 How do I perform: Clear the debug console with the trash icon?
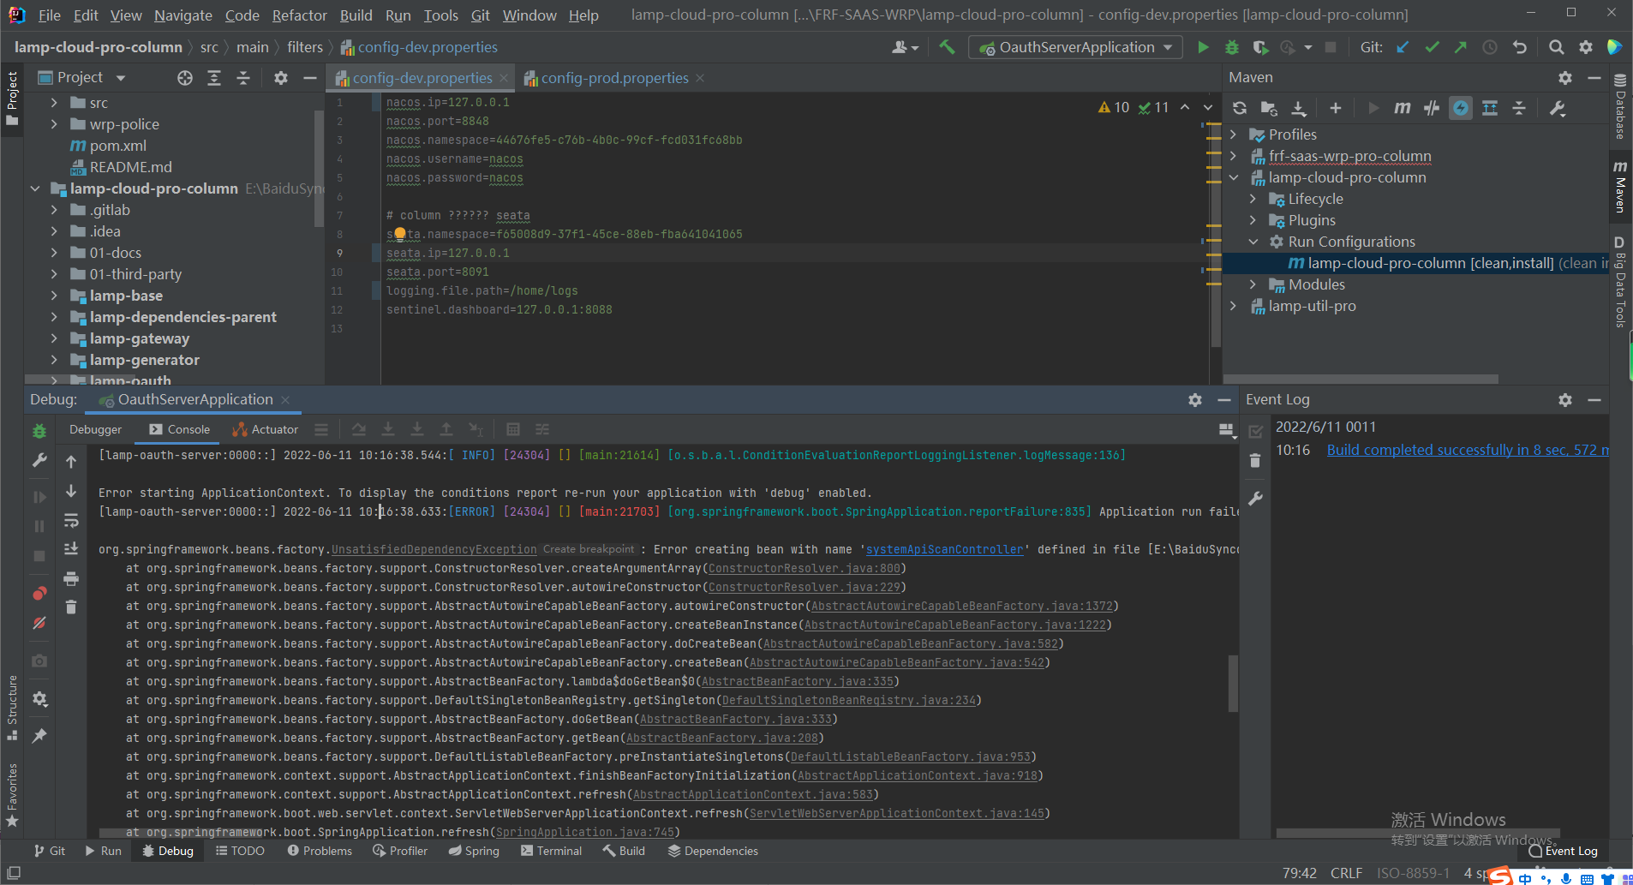click(71, 607)
